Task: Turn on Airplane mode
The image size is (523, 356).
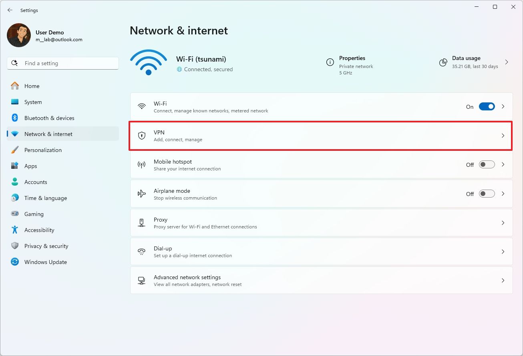Action: click(x=487, y=194)
